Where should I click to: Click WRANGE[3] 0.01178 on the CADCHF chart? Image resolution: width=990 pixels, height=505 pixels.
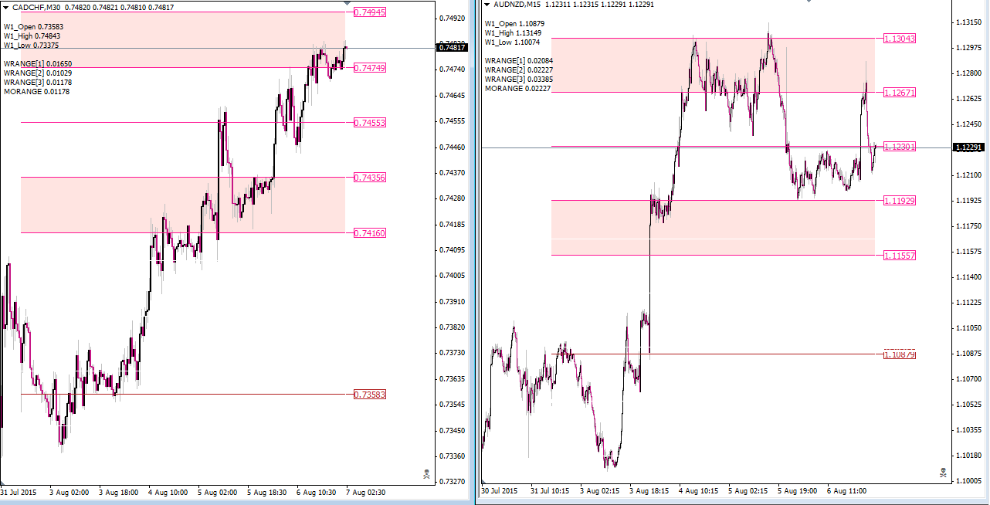pyautogui.click(x=38, y=82)
